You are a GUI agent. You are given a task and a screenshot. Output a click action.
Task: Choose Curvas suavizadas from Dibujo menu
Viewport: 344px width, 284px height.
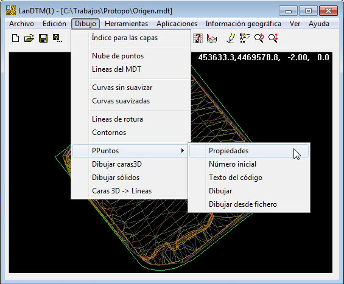click(x=121, y=101)
